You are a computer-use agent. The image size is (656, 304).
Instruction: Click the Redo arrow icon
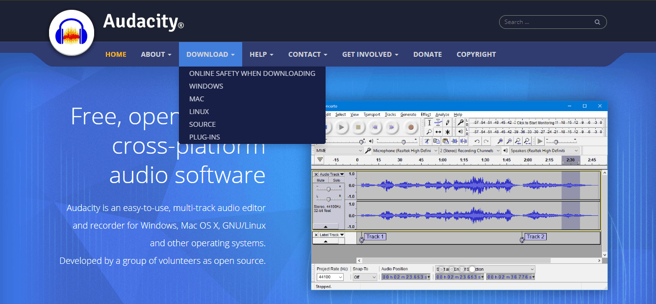pos(486,141)
